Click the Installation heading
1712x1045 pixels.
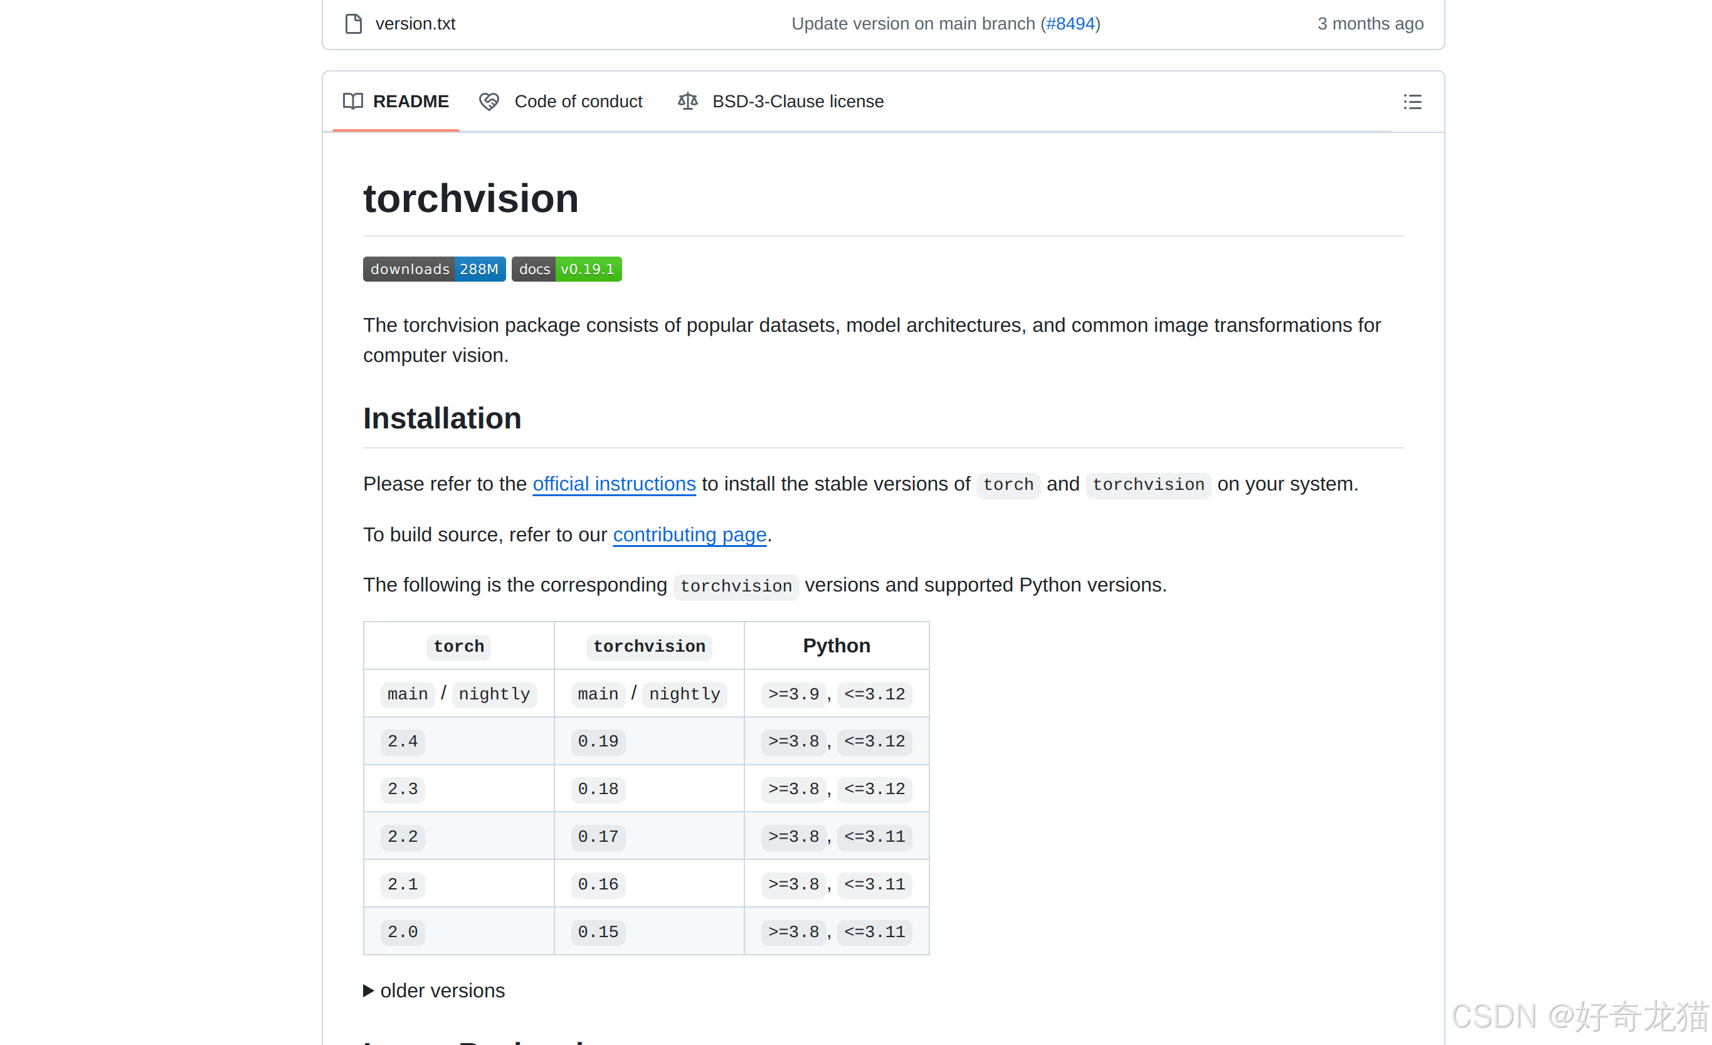click(442, 418)
